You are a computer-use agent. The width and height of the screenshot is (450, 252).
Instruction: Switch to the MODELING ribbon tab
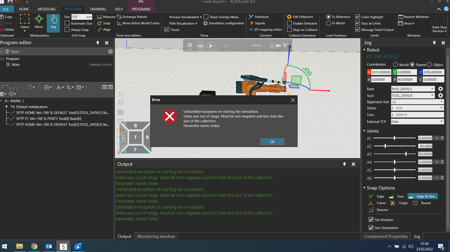coord(47,9)
